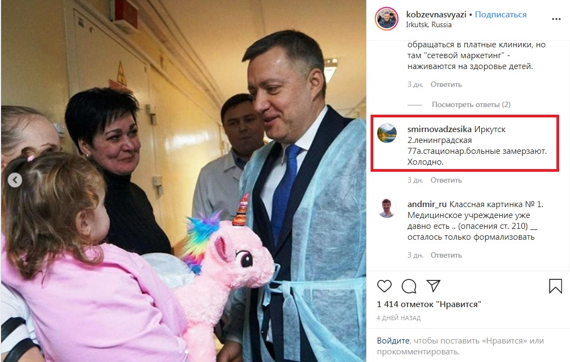Like the post with the heart icon

pyautogui.click(x=384, y=286)
